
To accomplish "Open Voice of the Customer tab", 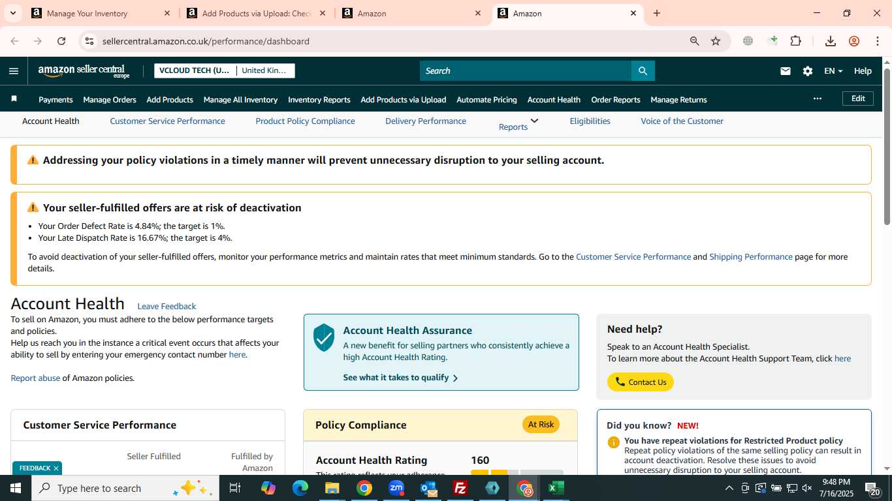I will click(682, 121).
